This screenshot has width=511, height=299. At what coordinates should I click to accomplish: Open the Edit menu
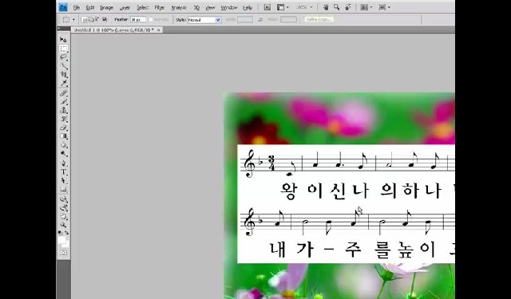(90, 7)
